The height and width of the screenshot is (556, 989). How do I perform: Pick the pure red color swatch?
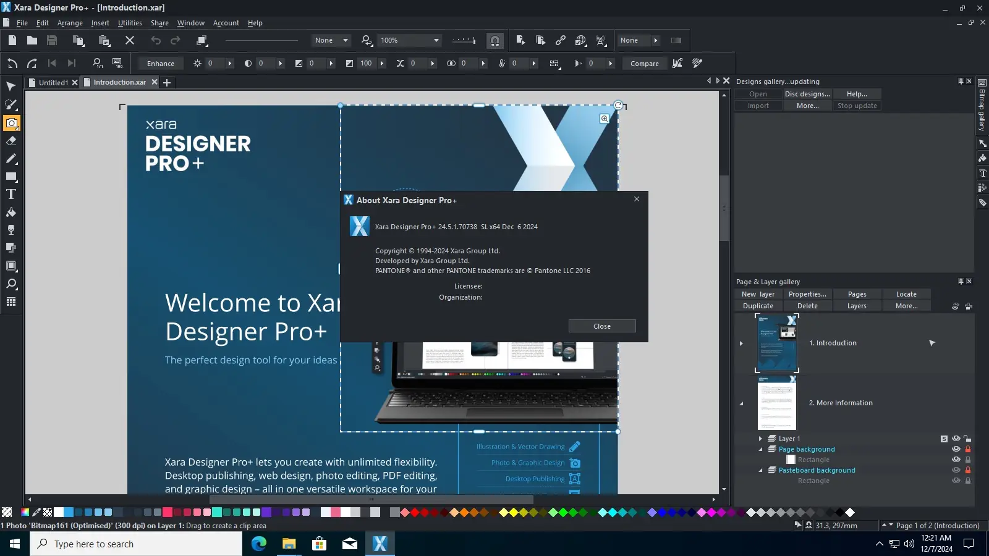pyautogui.click(x=415, y=512)
